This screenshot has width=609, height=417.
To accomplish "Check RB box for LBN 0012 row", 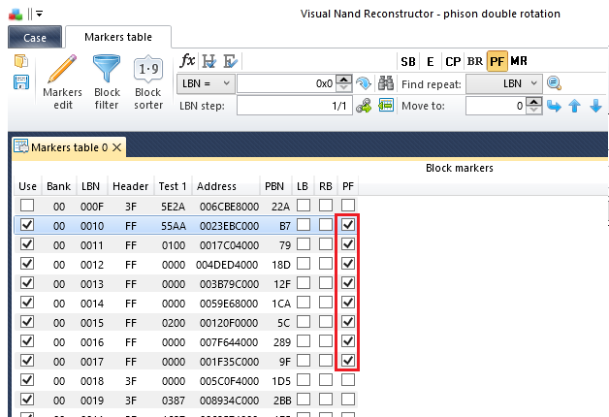I will (326, 264).
